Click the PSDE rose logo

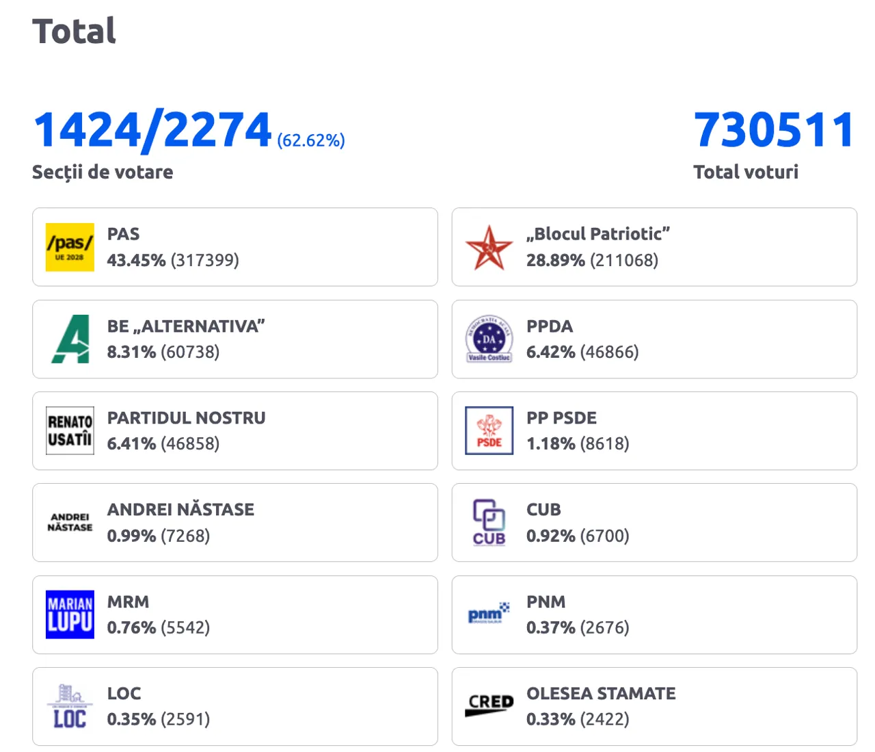(489, 430)
